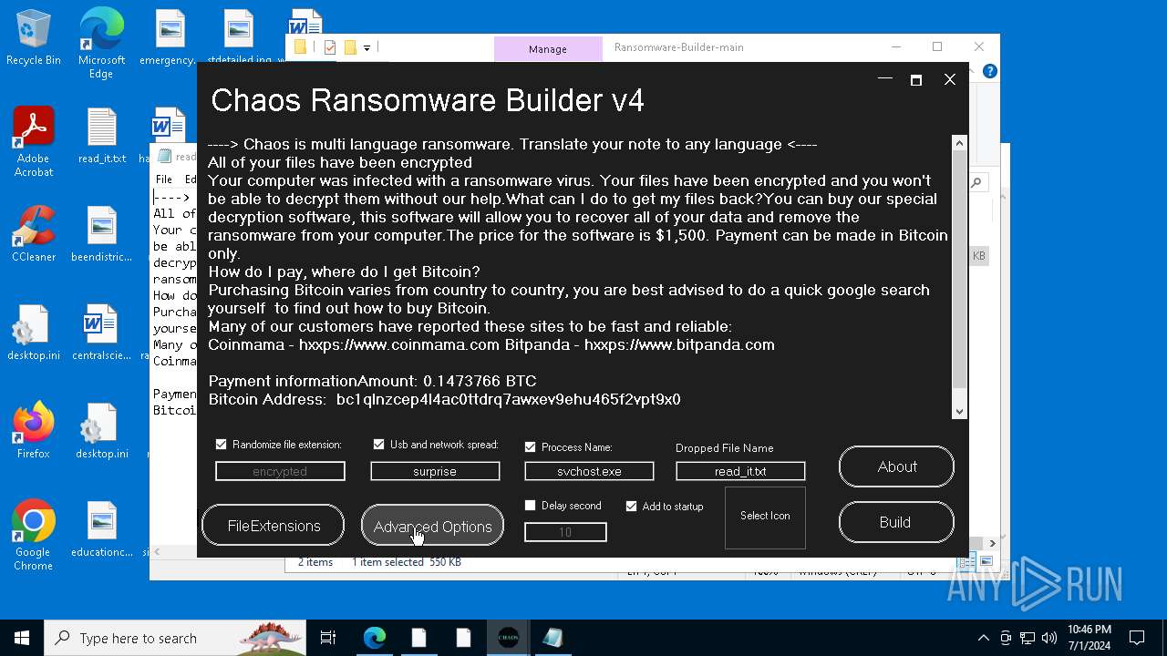The width and height of the screenshot is (1167, 656).
Task: Maximize the Chaos Builder window
Action: pyautogui.click(x=916, y=80)
